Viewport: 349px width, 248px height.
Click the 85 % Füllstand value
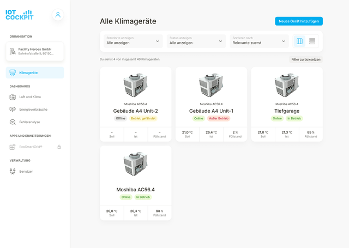point(311,132)
